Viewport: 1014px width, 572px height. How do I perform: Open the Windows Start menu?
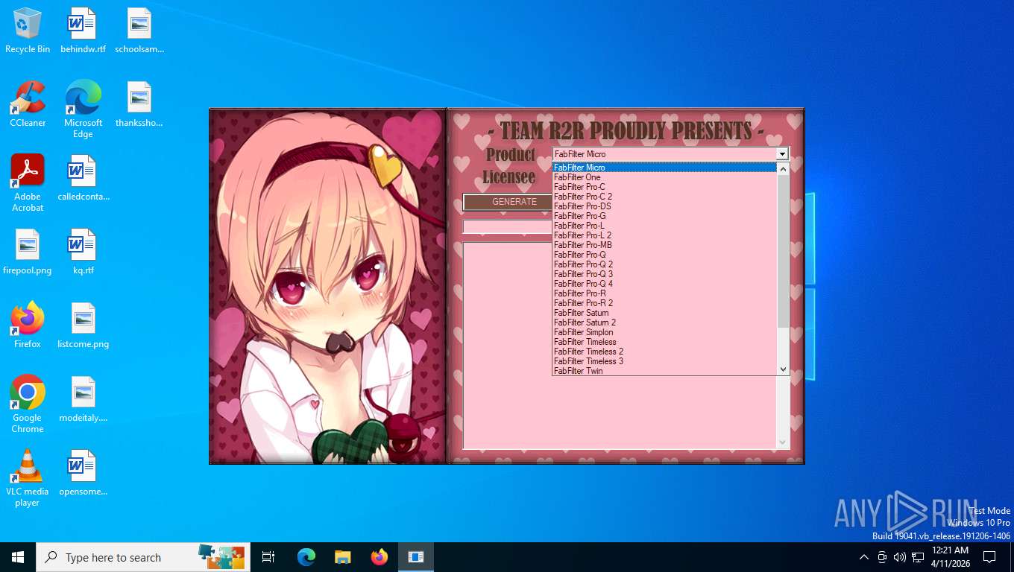point(18,557)
